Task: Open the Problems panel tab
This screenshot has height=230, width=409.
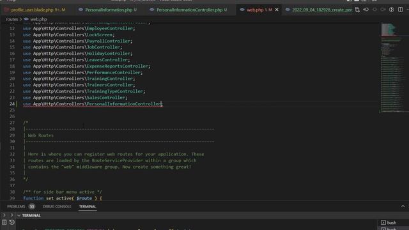Action: pyautogui.click(x=16, y=206)
